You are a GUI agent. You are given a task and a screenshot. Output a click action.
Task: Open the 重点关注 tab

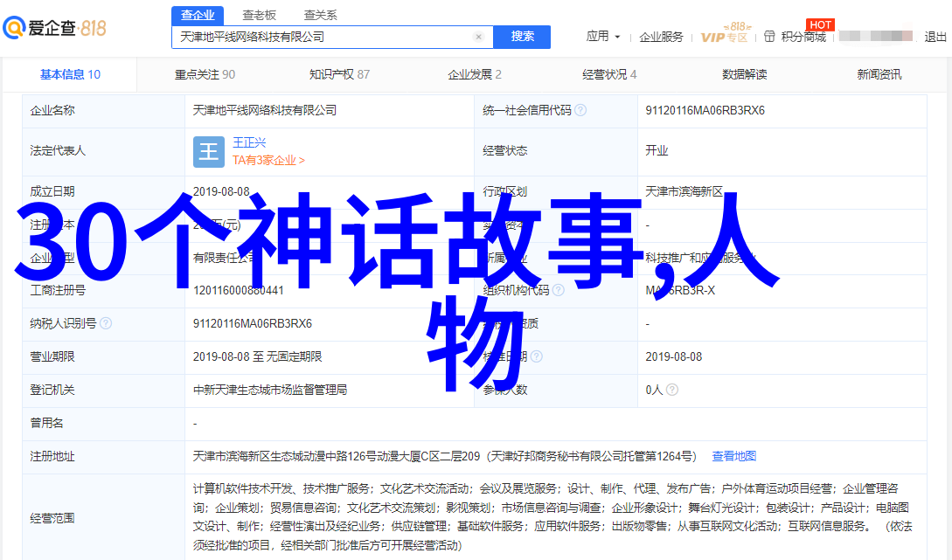click(205, 74)
